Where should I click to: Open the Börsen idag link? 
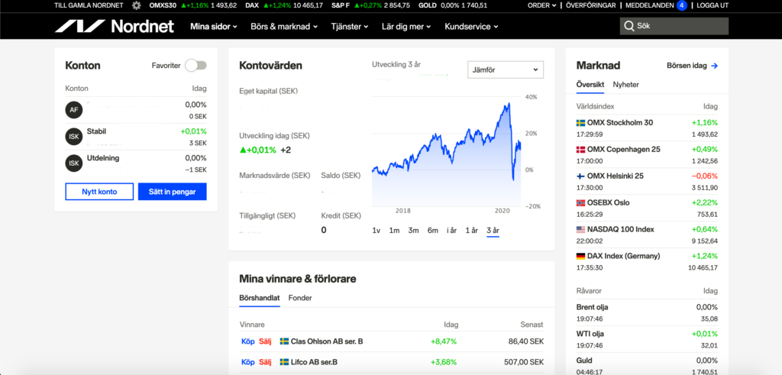[x=692, y=66]
